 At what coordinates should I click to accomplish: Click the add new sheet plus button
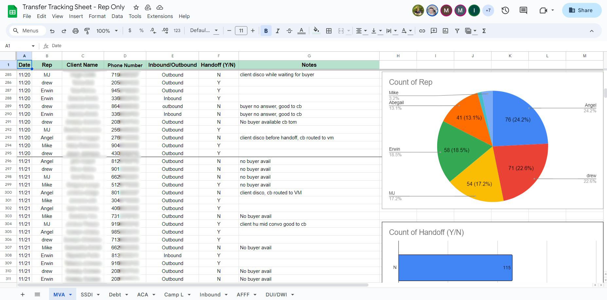tap(23, 295)
